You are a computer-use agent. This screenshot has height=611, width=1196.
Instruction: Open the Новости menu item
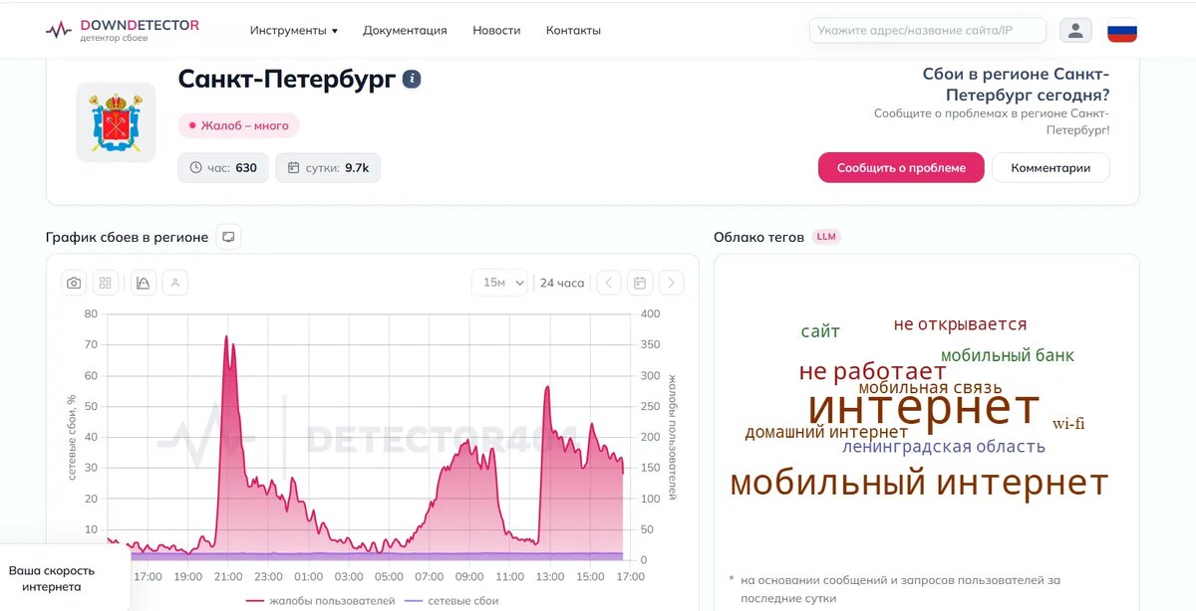(496, 30)
